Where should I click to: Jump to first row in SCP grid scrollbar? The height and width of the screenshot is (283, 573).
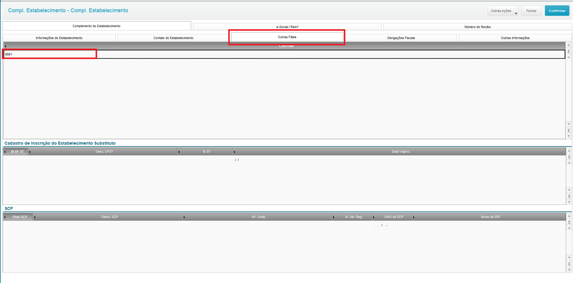pos(569,216)
